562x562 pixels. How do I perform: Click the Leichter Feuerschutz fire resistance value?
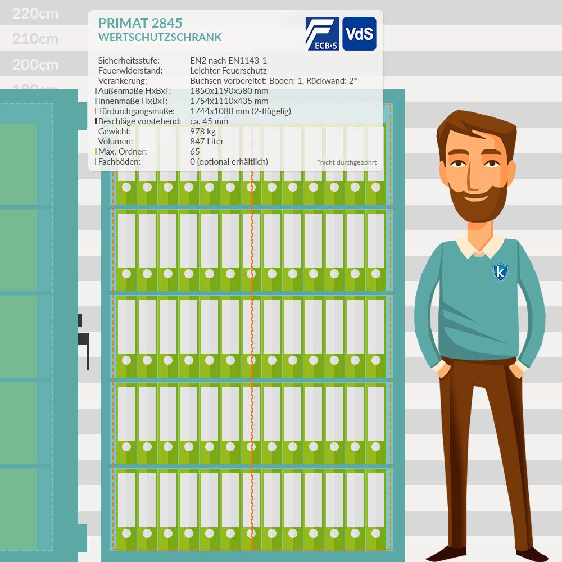[228, 71]
